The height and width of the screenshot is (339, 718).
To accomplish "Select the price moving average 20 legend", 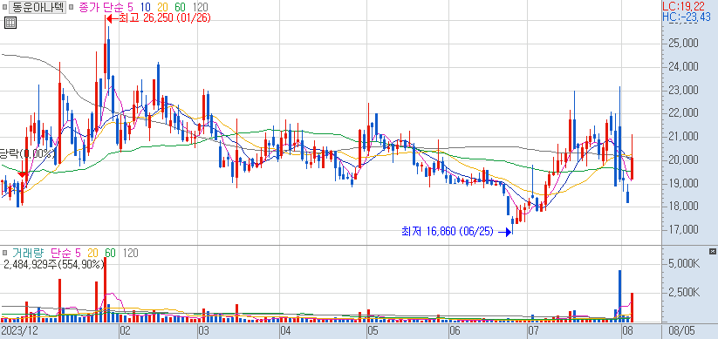I will coord(163,7).
